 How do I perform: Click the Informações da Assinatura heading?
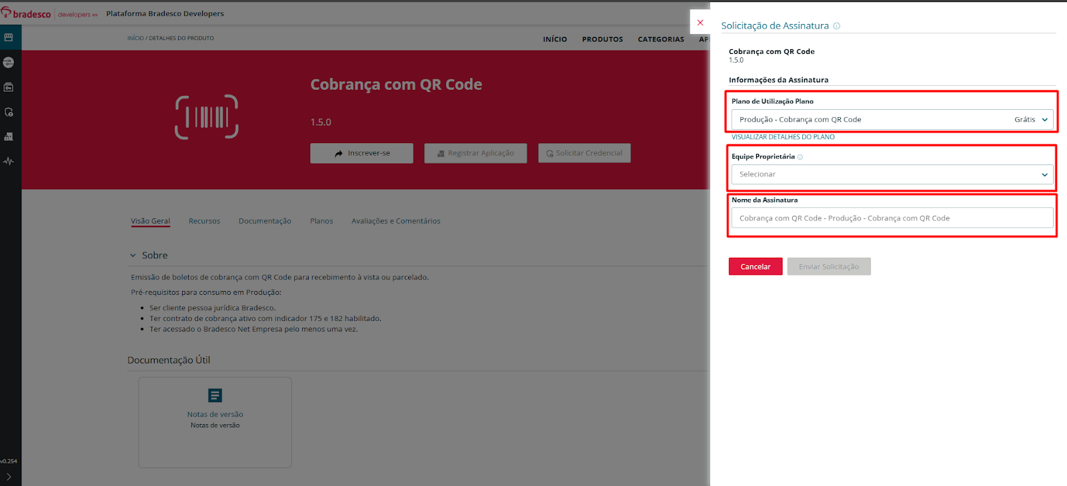pyautogui.click(x=778, y=80)
